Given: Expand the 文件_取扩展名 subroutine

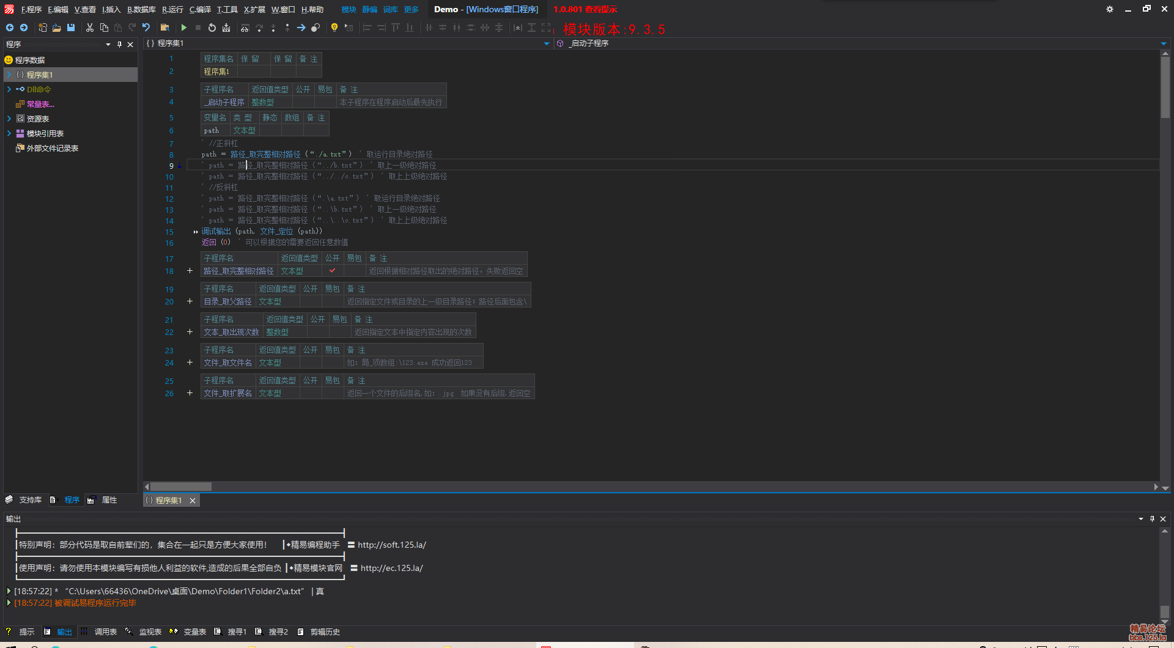Looking at the screenshot, I should coord(190,393).
